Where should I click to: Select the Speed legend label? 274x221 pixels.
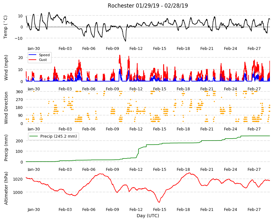(x=44, y=55)
